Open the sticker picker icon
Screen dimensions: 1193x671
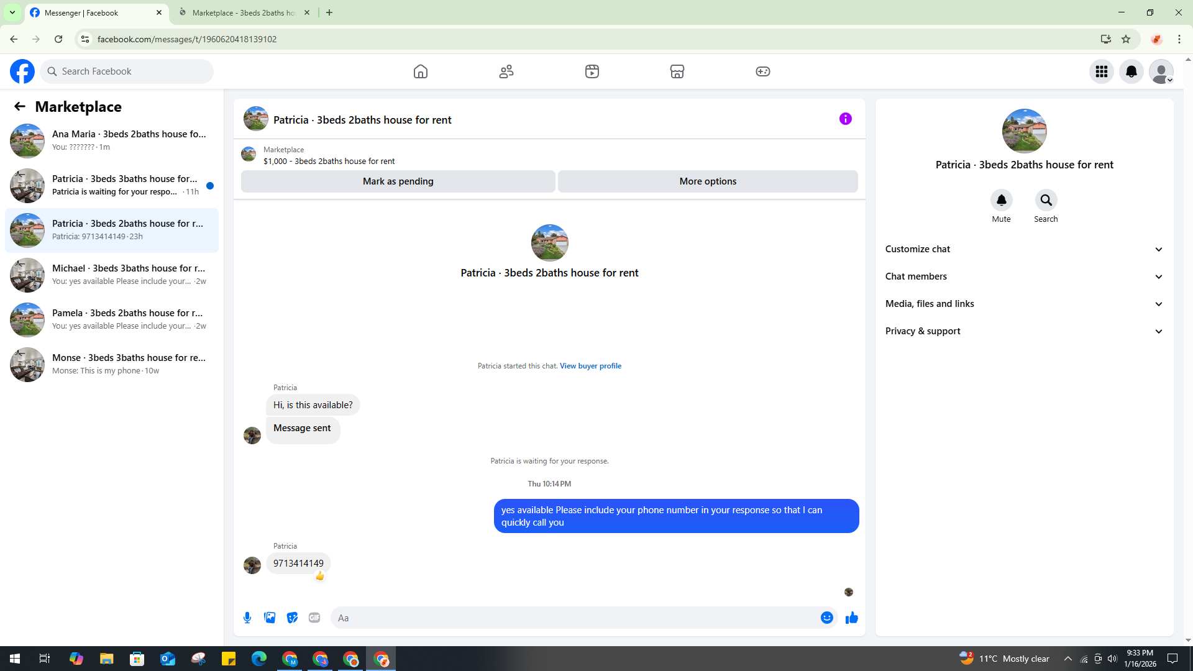[x=292, y=618]
